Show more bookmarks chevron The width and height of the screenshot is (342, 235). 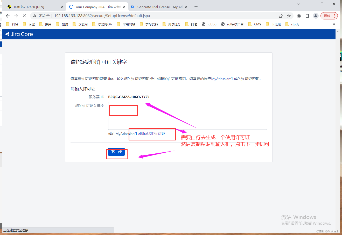pos(334,24)
